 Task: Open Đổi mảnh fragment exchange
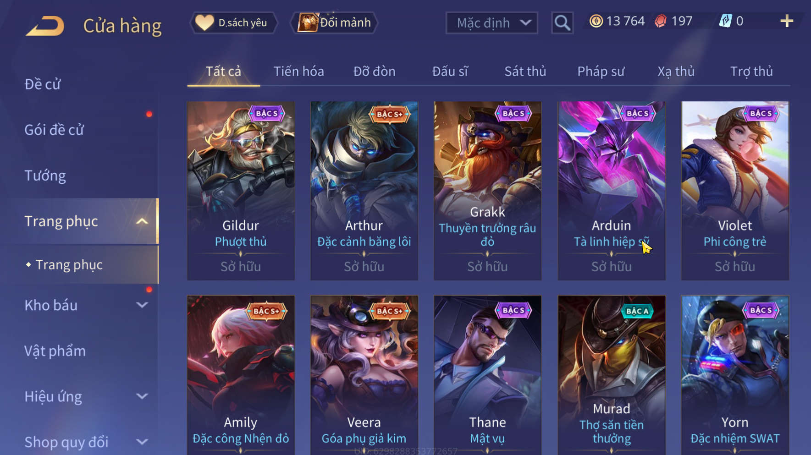(334, 22)
